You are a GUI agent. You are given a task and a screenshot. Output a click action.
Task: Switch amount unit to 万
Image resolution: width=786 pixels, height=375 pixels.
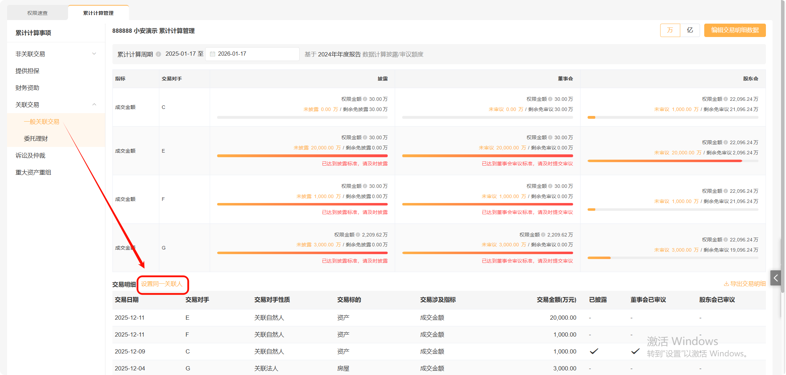tap(670, 30)
